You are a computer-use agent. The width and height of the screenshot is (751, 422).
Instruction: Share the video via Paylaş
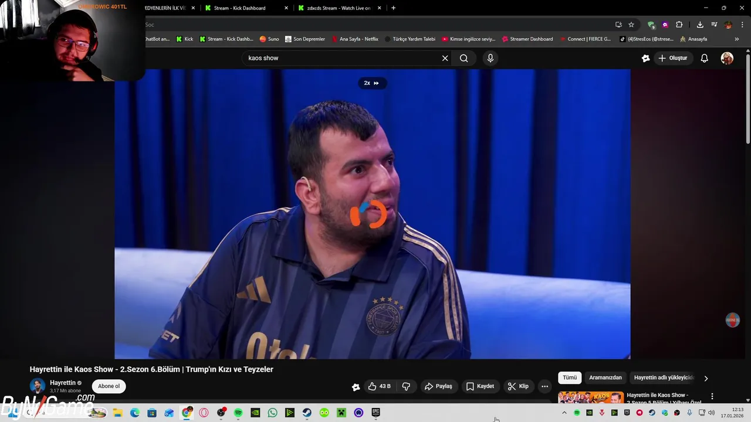tap(439, 386)
